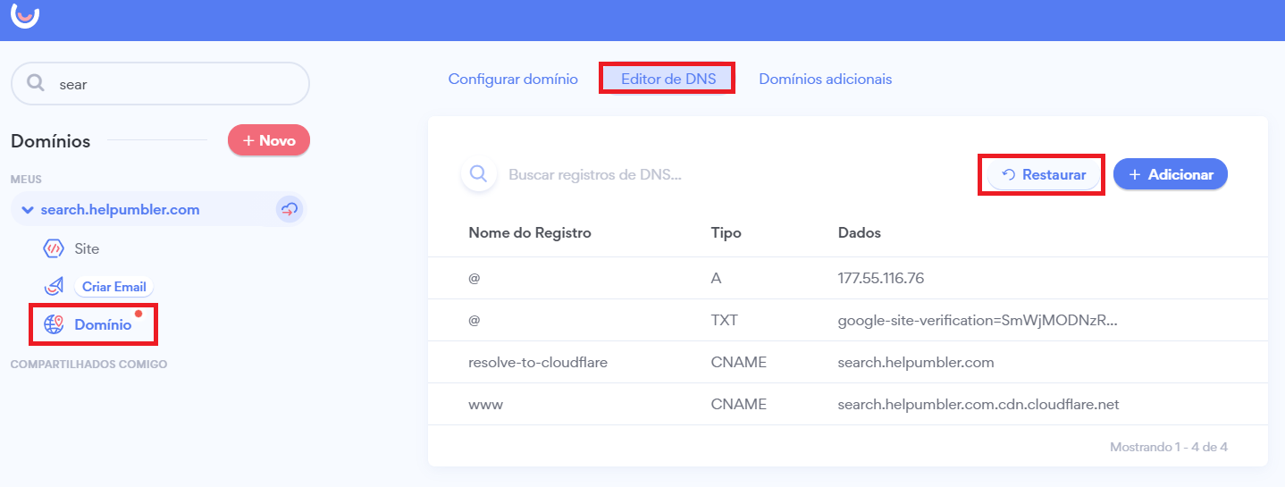Switch to Configurar domínio tab
The height and width of the screenshot is (487, 1285).
(513, 79)
